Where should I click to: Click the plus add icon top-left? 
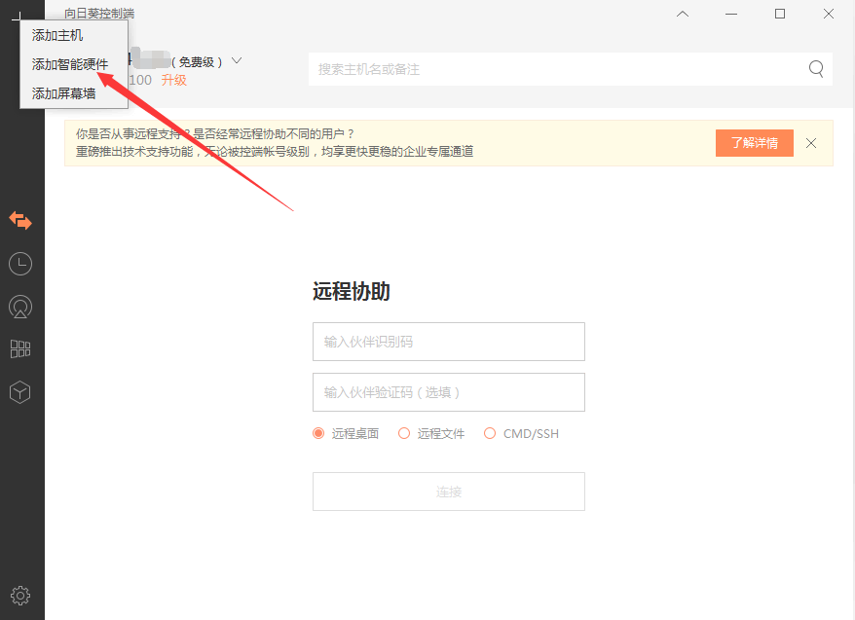tap(17, 16)
